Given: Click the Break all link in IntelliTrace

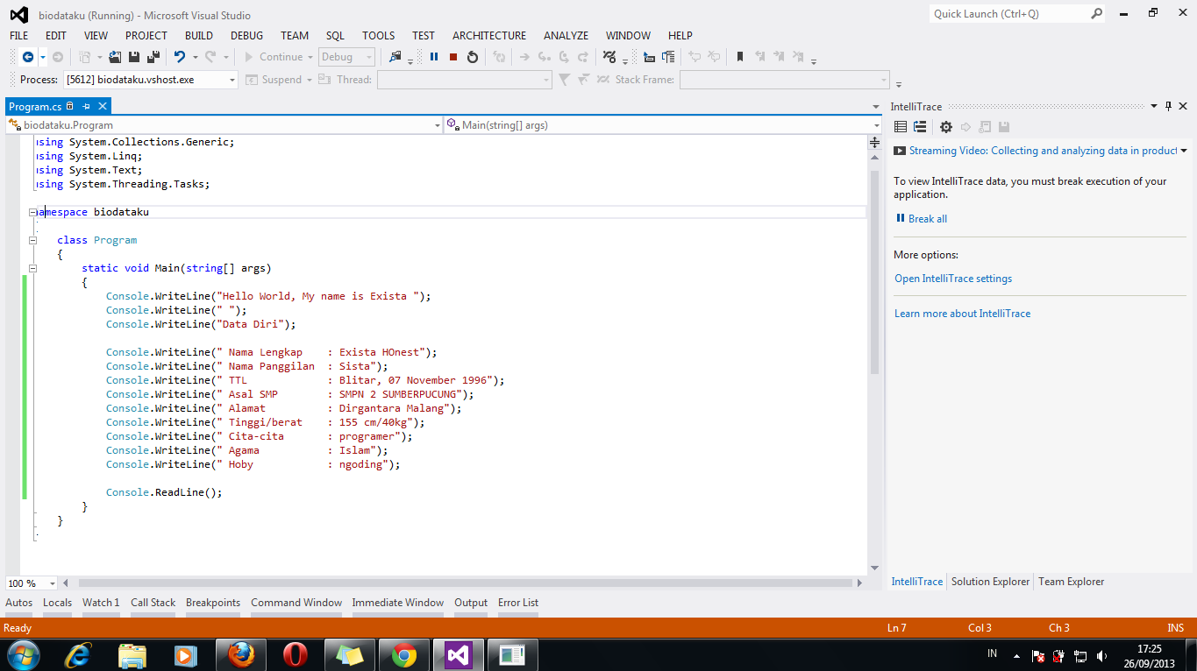Looking at the screenshot, I should tap(927, 219).
